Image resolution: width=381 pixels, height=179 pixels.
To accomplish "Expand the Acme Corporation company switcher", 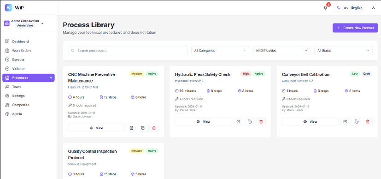I will coord(42,24).
